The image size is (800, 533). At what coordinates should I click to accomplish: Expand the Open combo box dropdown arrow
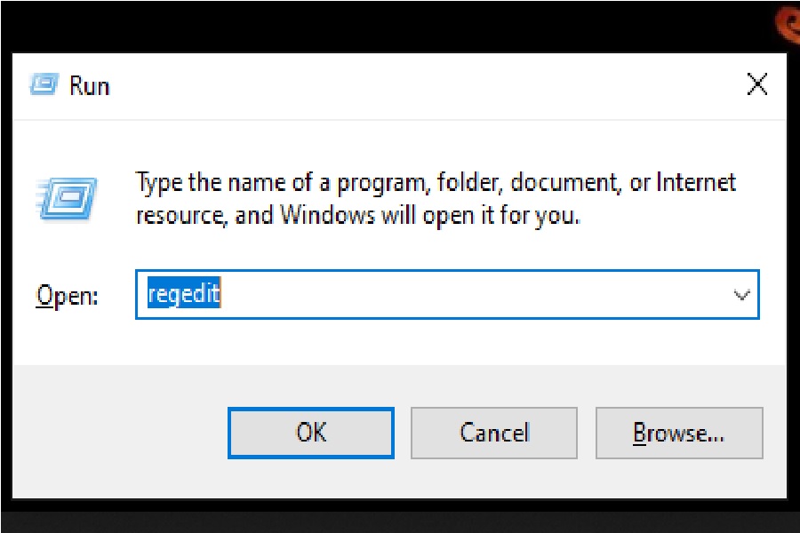(741, 295)
